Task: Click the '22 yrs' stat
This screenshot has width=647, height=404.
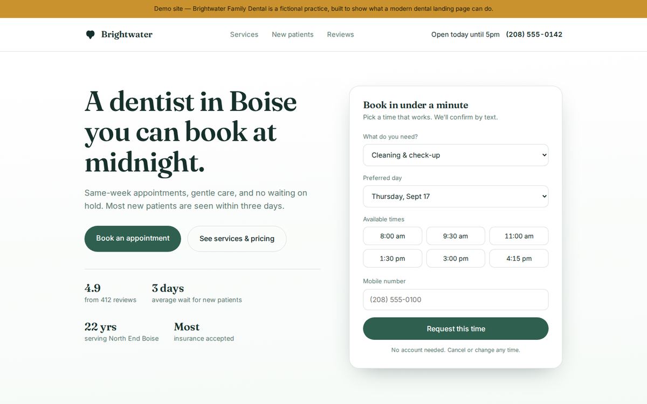Action: (x=100, y=327)
